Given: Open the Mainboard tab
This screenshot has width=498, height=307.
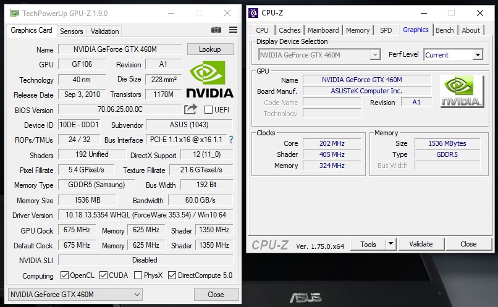Looking at the screenshot, I should coord(323,30).
